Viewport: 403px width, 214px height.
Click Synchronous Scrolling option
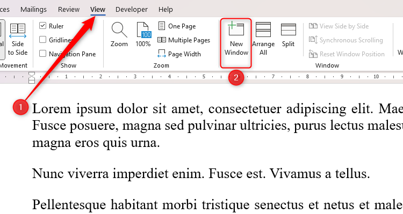pyautogui.click(x=346, y=40)
